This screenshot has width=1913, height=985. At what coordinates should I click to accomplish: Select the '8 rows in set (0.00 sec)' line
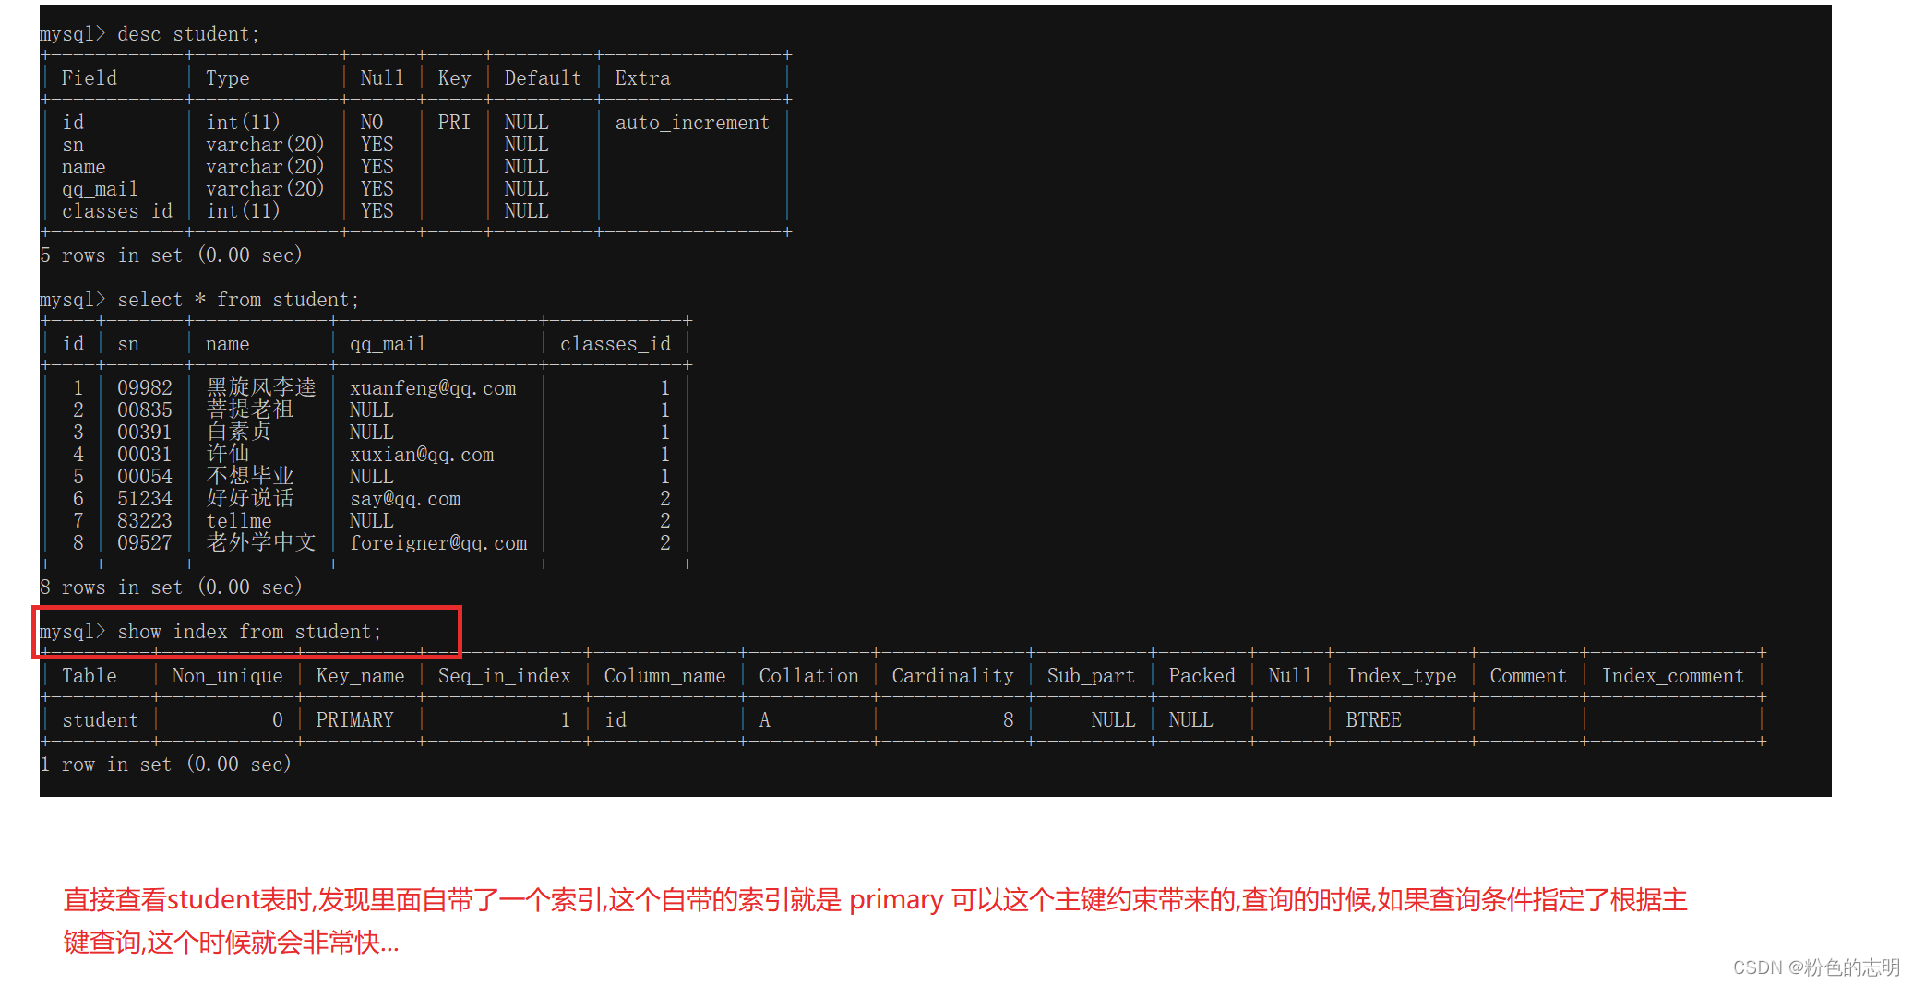(172, 587)
